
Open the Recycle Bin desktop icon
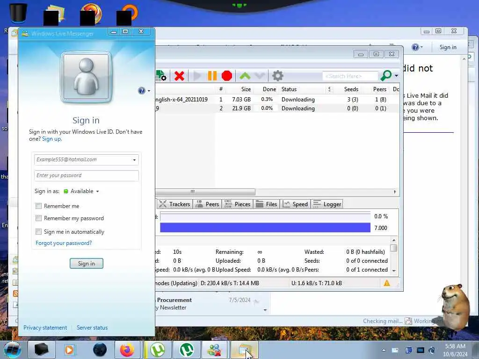(x=18, y=14)
